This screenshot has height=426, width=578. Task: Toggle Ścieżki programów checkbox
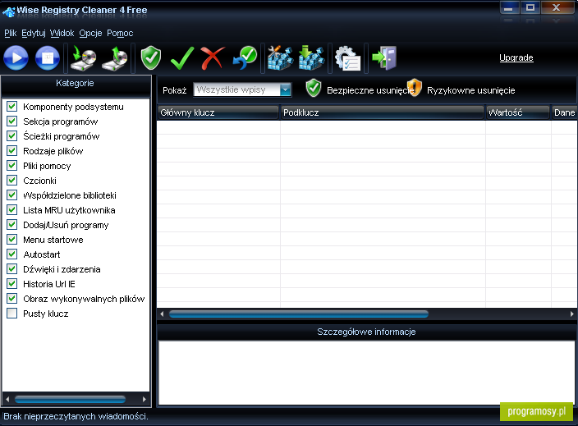[x=11, y=136]
